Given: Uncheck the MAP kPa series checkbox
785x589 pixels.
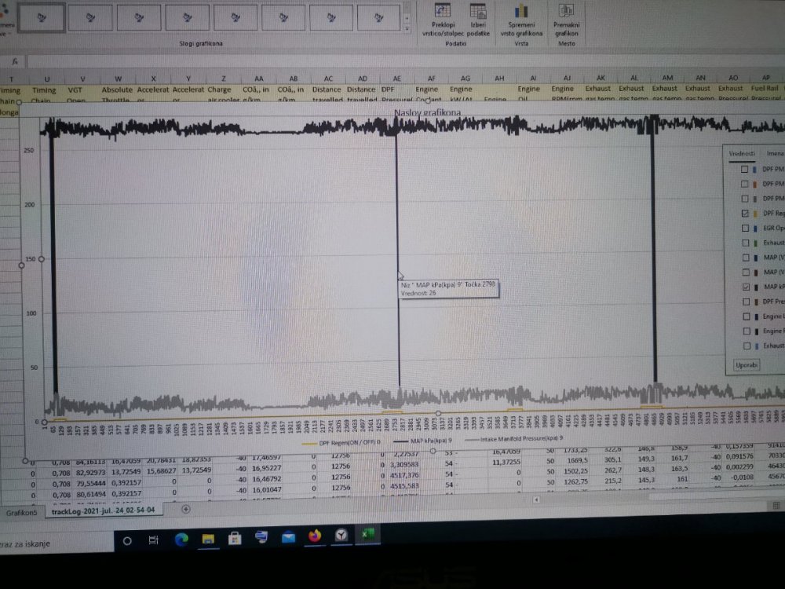Looking at the screenshot, I should tap(744, 287).
